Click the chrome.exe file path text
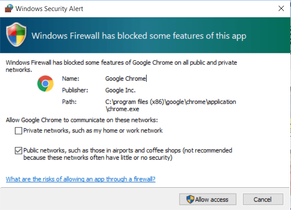The image size is (291, 210). click(171, 105)
